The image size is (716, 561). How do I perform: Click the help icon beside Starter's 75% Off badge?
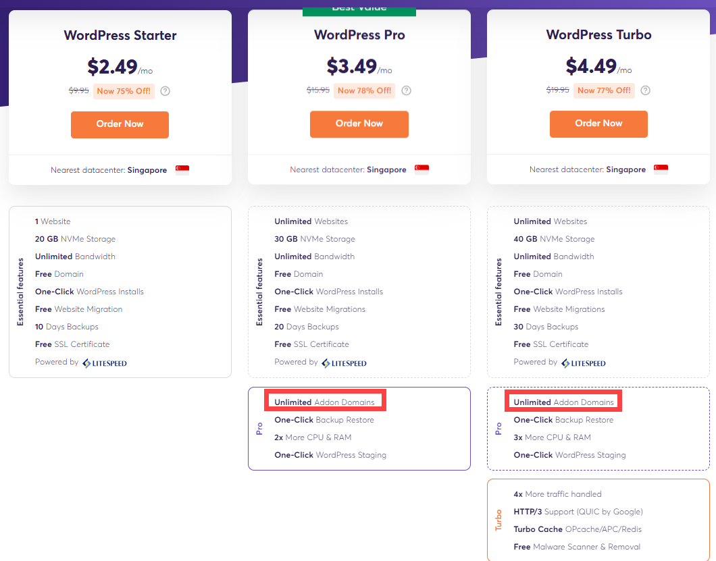click(165, 91)
